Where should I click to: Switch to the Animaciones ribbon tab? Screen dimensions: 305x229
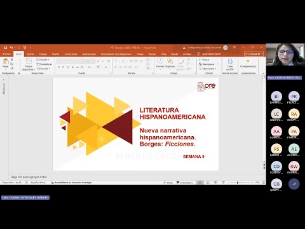click(89, 54)
